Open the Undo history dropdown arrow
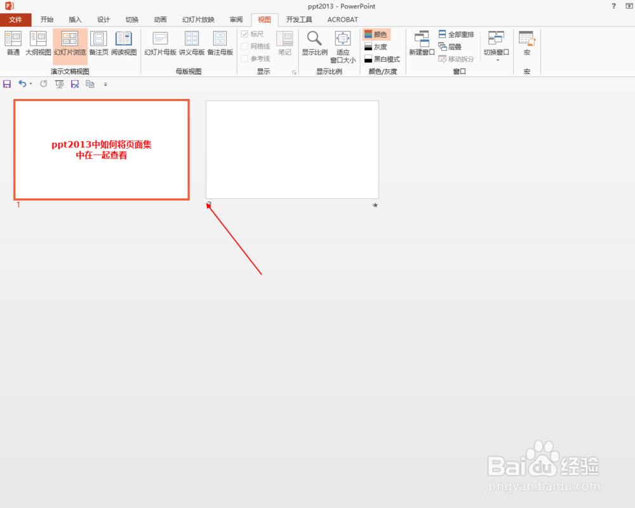 30,84
